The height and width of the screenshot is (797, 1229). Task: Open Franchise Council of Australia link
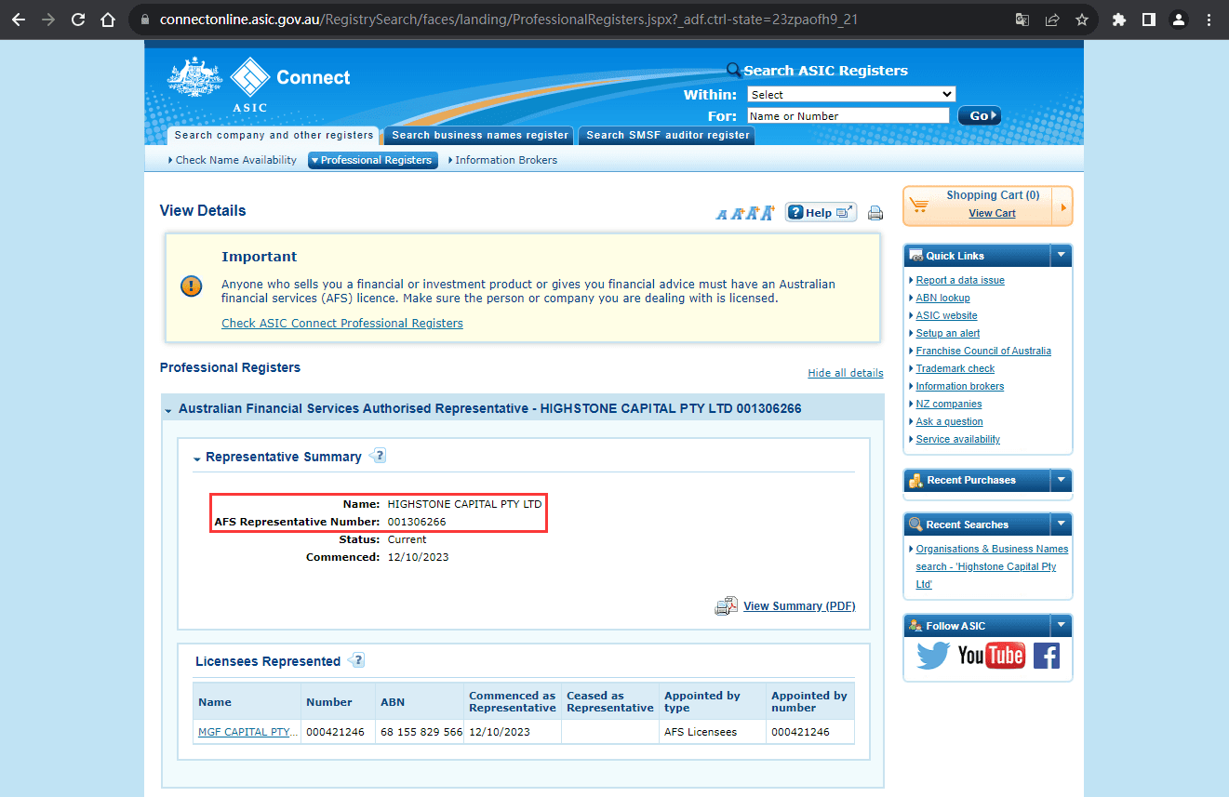click(x=983, y=351)
